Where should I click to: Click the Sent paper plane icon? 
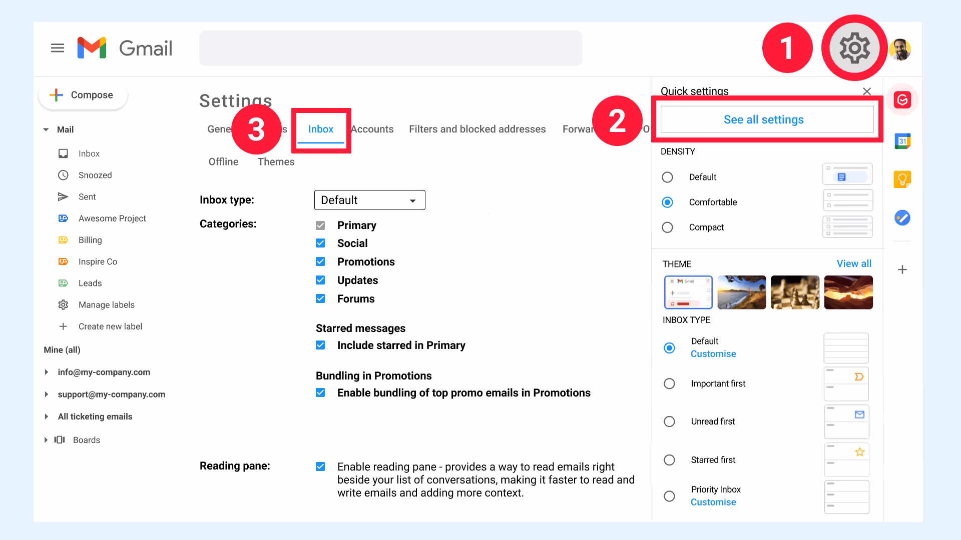[x=63, y=197]
